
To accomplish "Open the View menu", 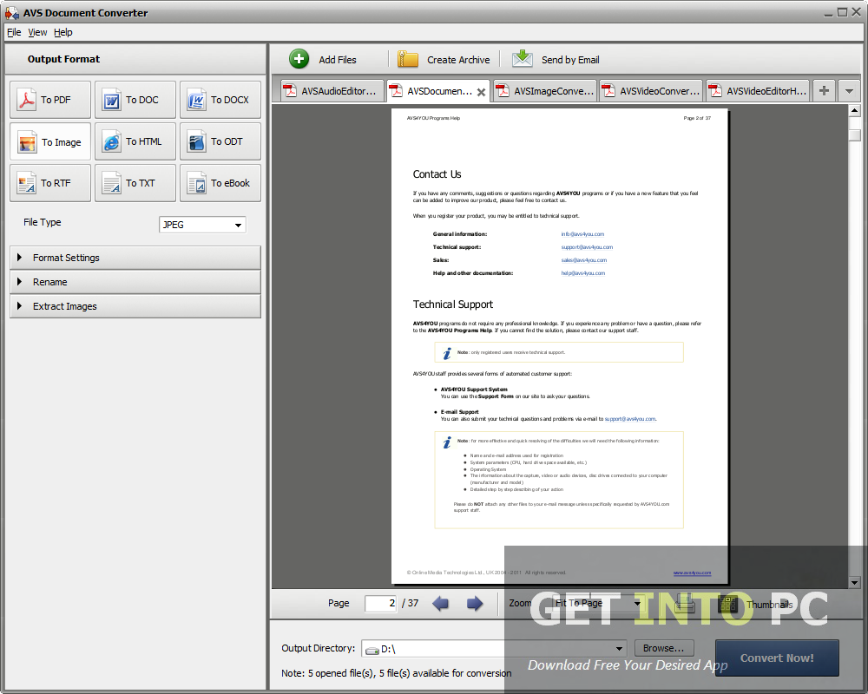I will coord(37,32).
